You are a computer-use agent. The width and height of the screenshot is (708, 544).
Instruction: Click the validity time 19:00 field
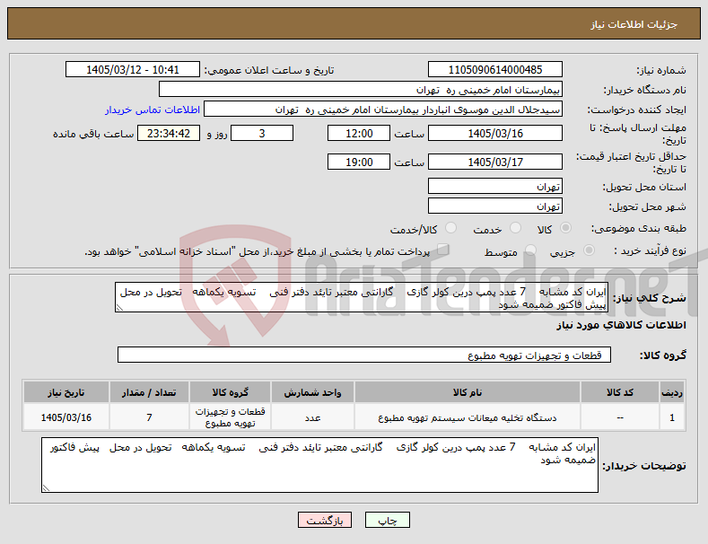(x=359, y=162)
